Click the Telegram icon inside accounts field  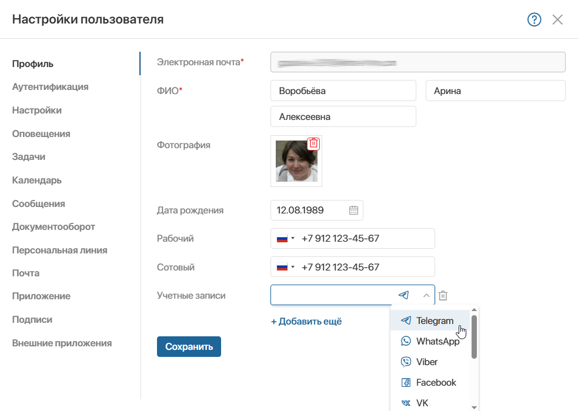tap(403, 295)
